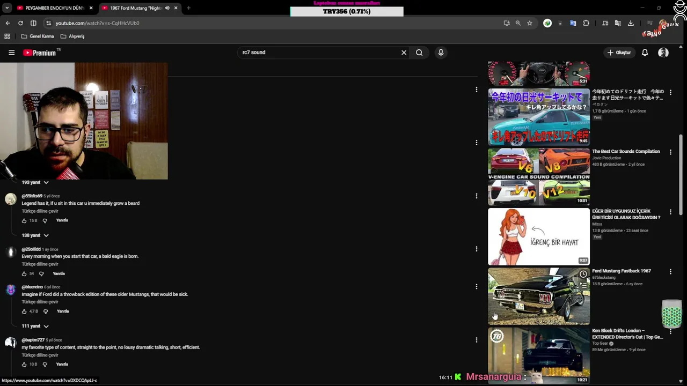Open the zoom magnifier in address bar
Screen dimensions: 687x386
[x=518, y=23]
